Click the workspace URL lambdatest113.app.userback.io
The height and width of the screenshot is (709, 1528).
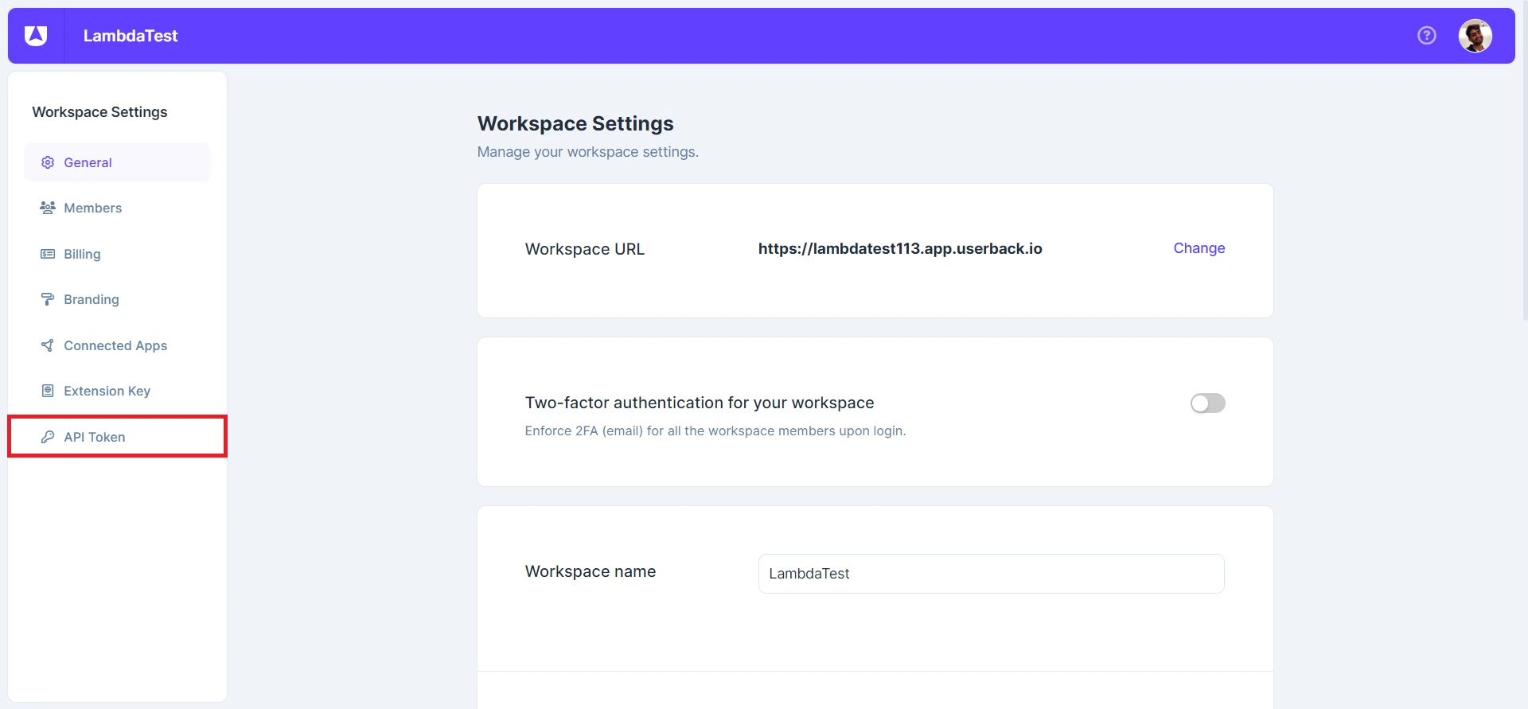(x=899, y=249)
